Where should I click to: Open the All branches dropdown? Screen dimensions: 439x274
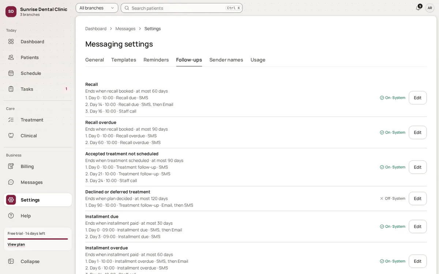click(x=97, y=8)
